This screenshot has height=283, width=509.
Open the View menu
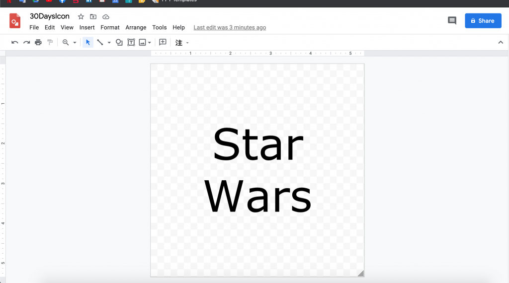pyautogui.click(x=67, y=27)
